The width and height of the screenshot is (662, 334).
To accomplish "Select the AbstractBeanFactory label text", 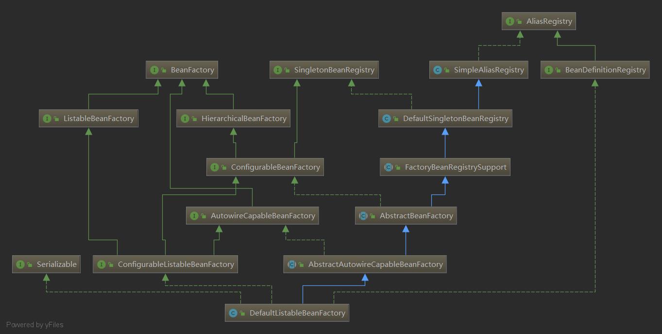I will pos(416,216).
